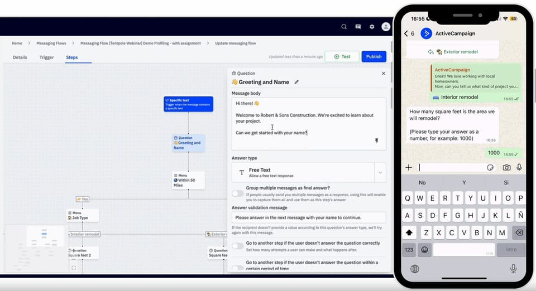536x291 pixels.
Task: Click the Answer validation message field
Action: (x=309, y=217)
